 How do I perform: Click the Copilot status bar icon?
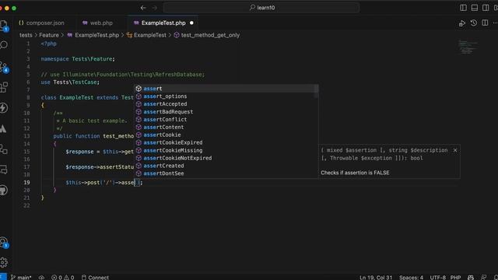pos(471,277)
